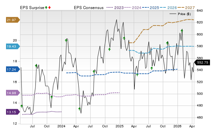214x128 pixels.
Task: Click the 14.98 EPS value tag
Action: pos(13,93)
